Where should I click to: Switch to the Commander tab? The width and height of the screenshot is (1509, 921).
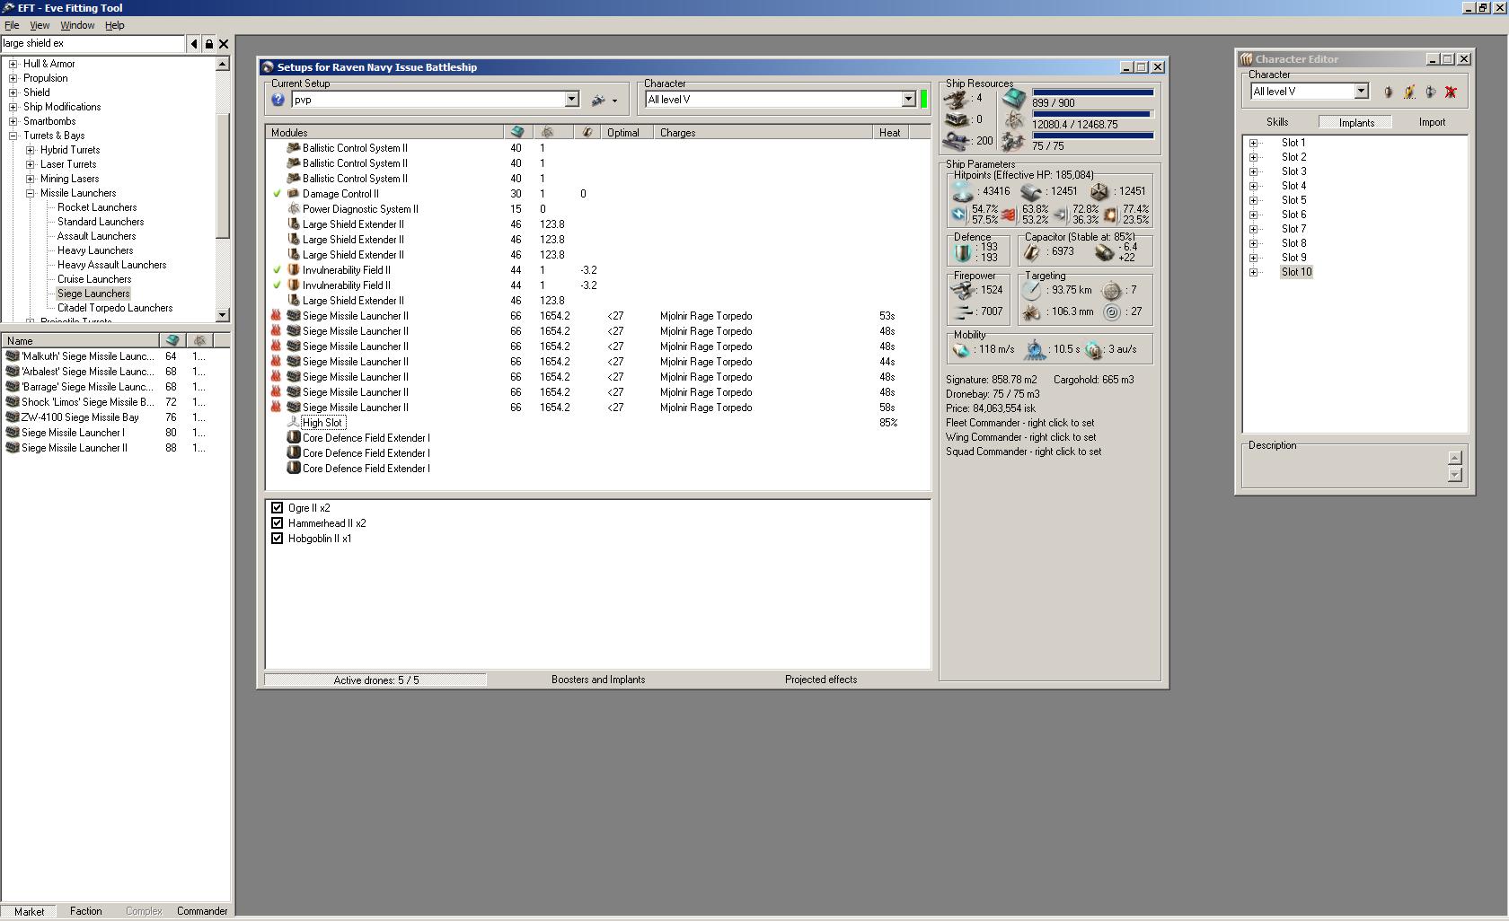click(202, 911)
